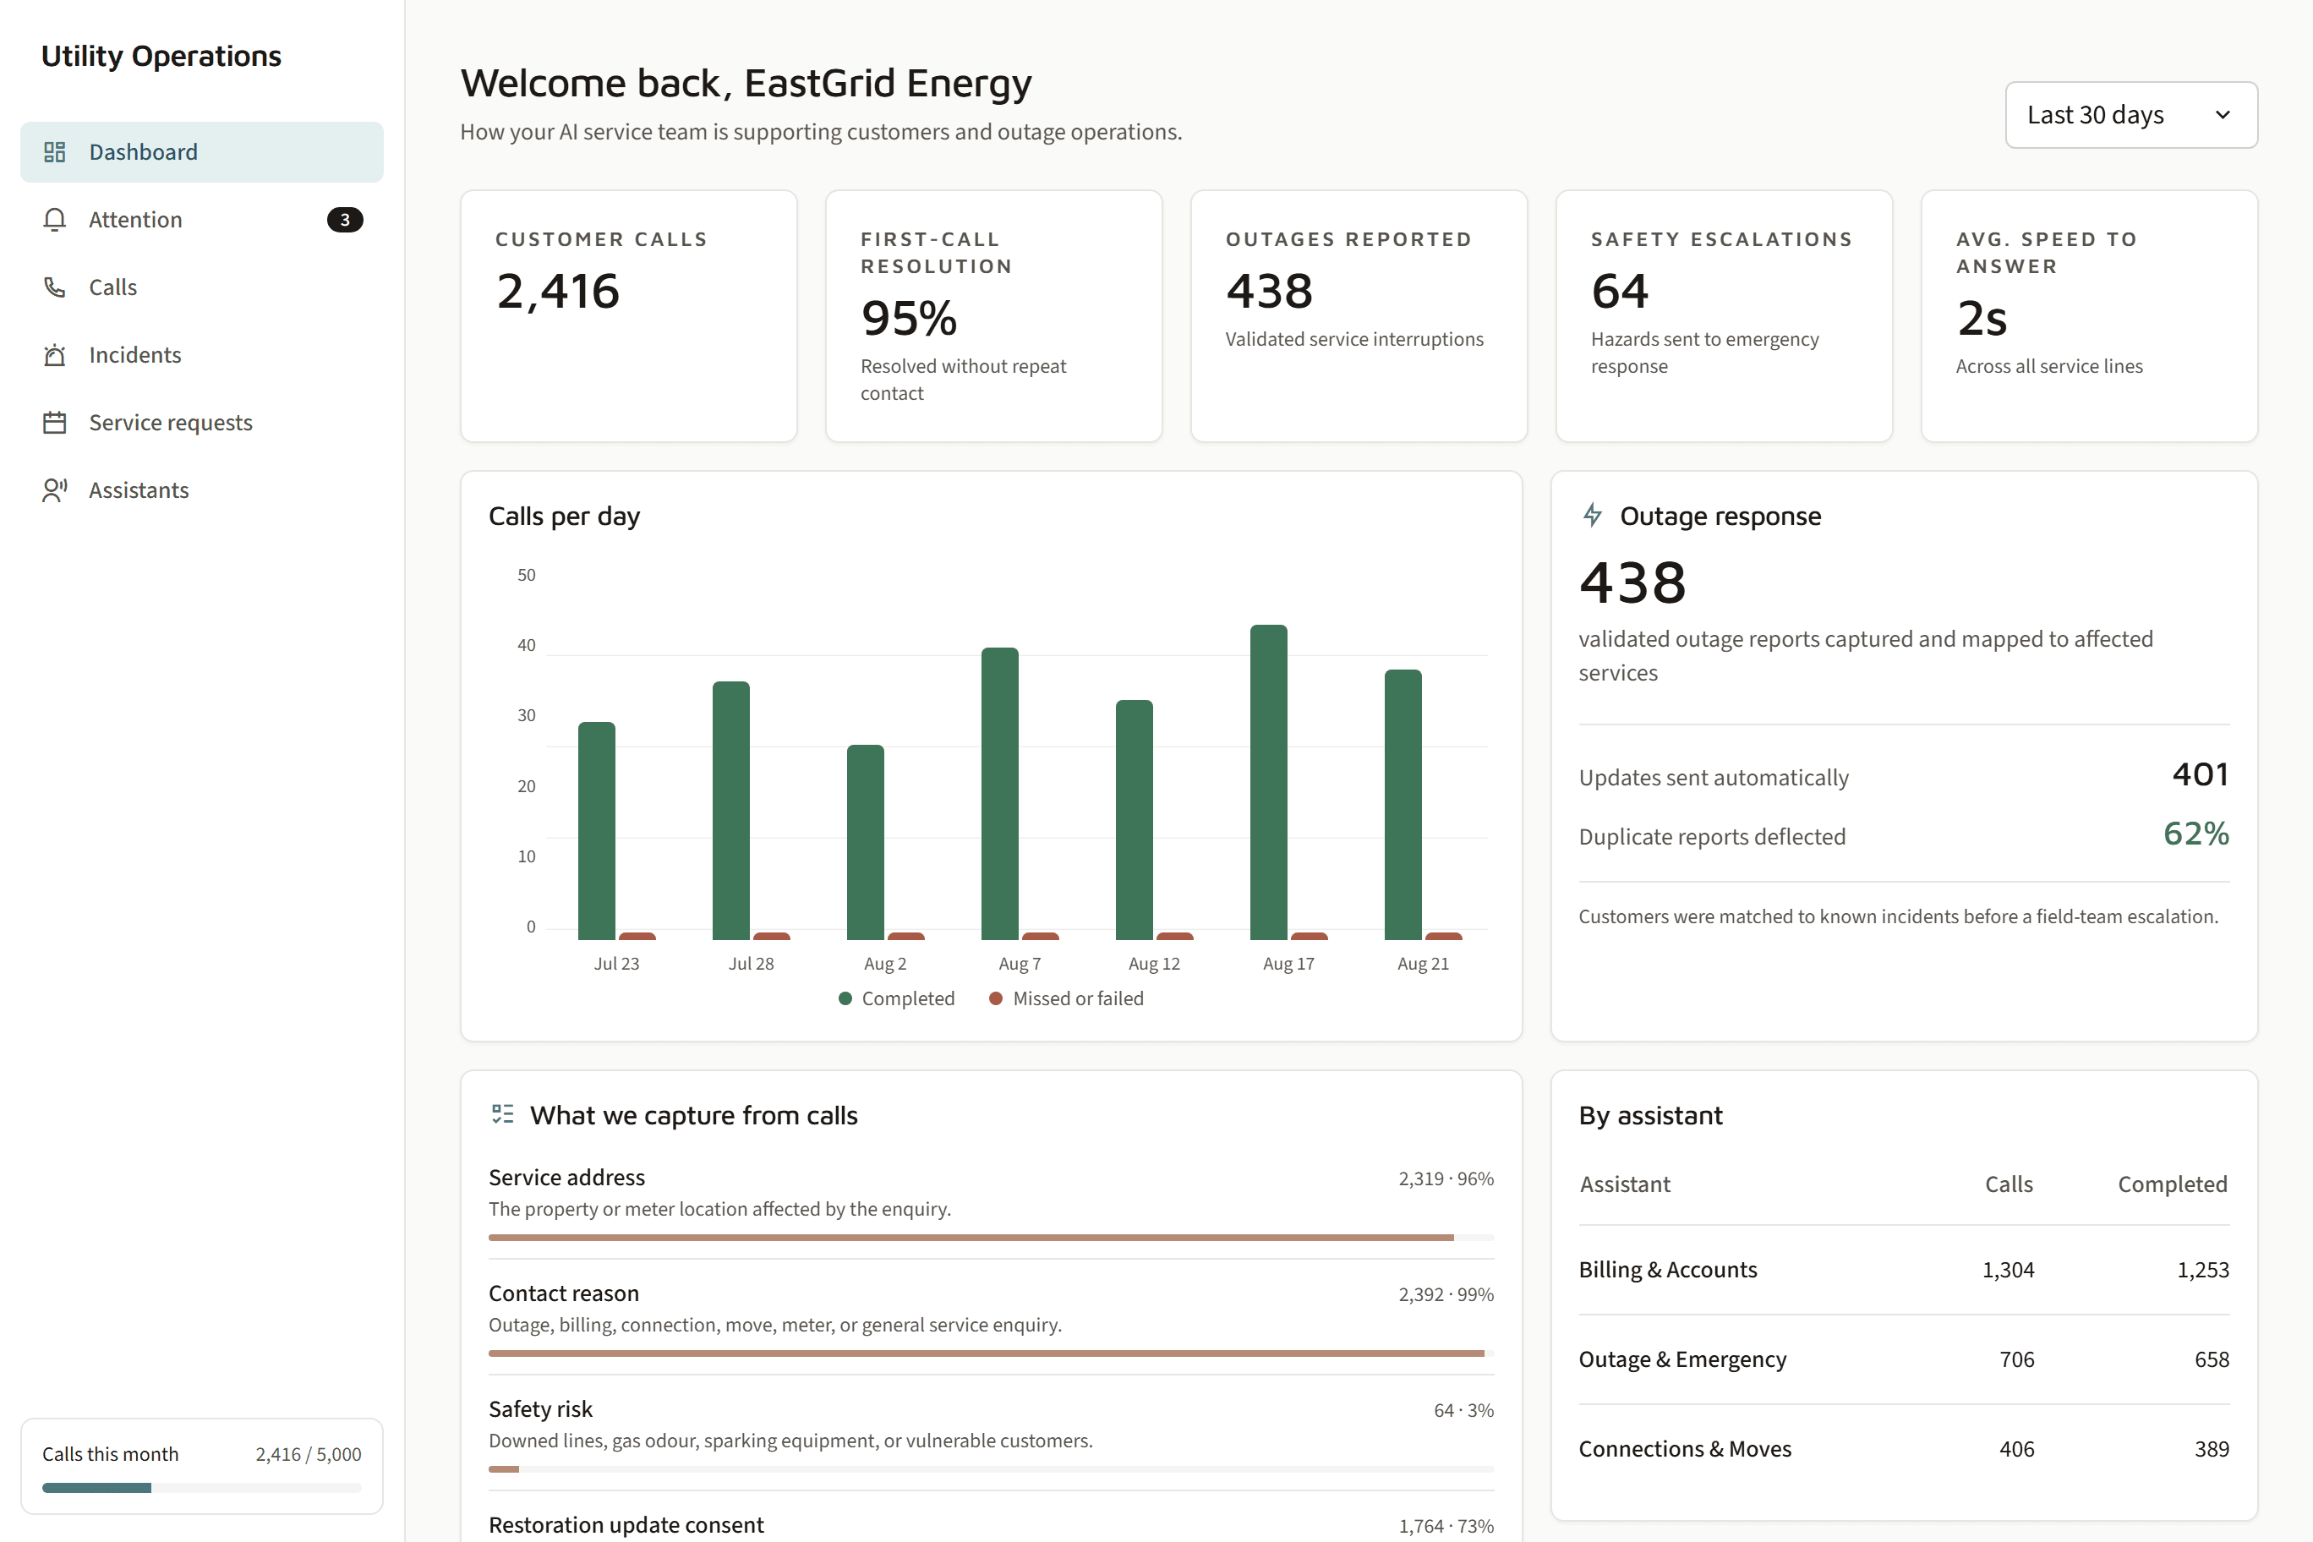The width and height of the screenshot is (2313, 1542).
Task: Select the Billing & Accounts row
Action: [1904, 1270]
